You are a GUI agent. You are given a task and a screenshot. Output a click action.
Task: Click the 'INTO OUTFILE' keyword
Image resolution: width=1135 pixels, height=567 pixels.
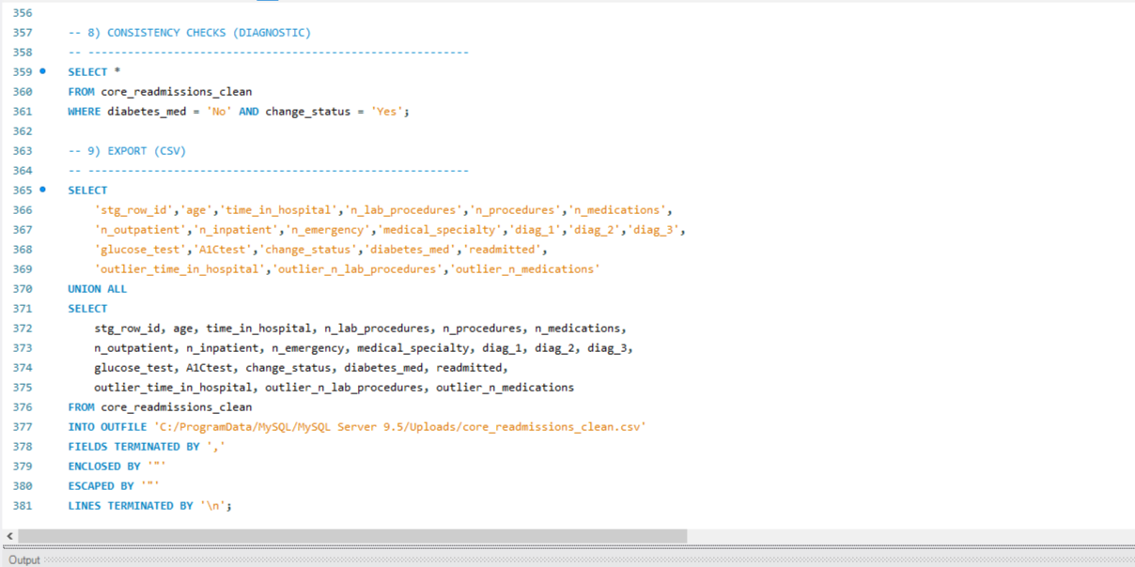(x=108, y=426)
